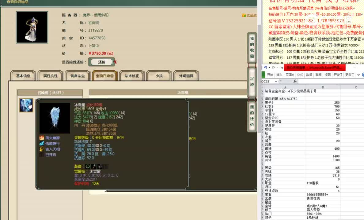Click the Excel cell 66666555555+

tap(323, 195)
